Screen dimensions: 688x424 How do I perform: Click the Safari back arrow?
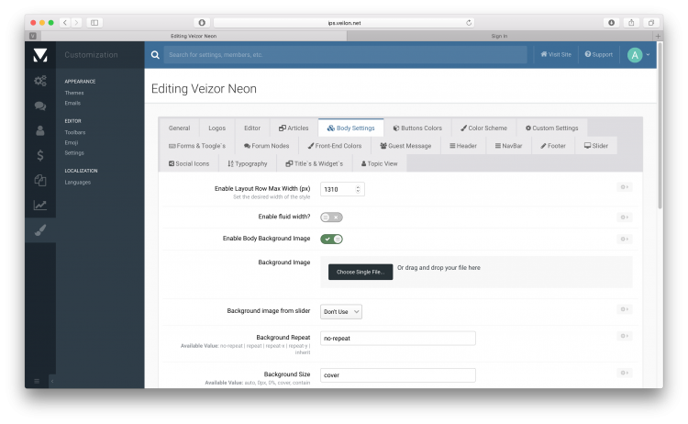tap(65, 22)
